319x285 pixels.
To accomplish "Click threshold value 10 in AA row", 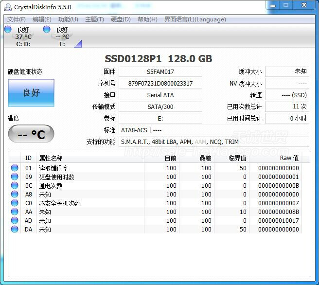I will pyautogui.click(x=243, y=212).
